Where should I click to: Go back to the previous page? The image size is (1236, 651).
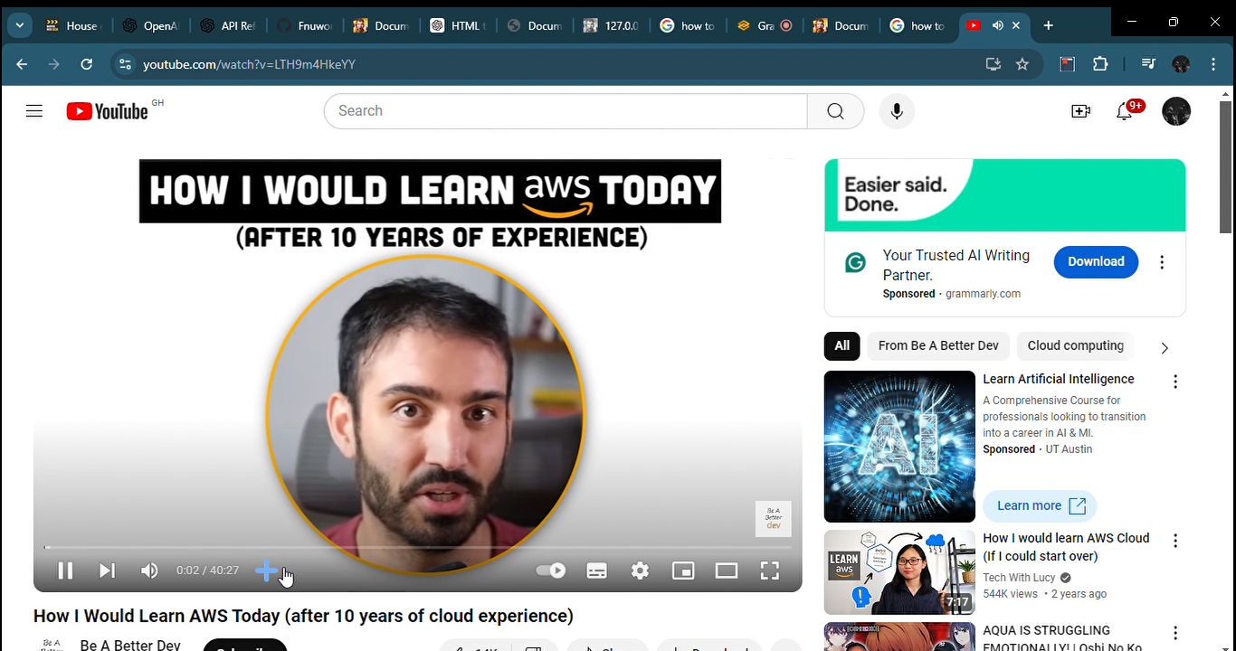coord(22,64)
